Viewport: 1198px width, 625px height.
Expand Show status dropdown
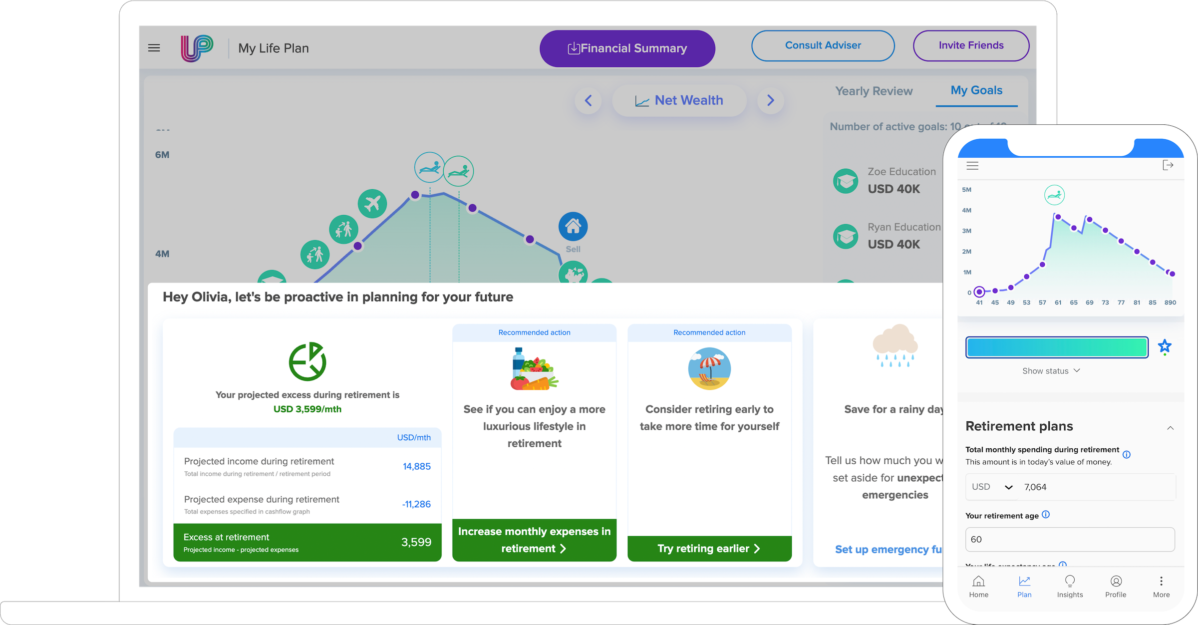1051,371
